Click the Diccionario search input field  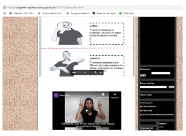point(161,73)
